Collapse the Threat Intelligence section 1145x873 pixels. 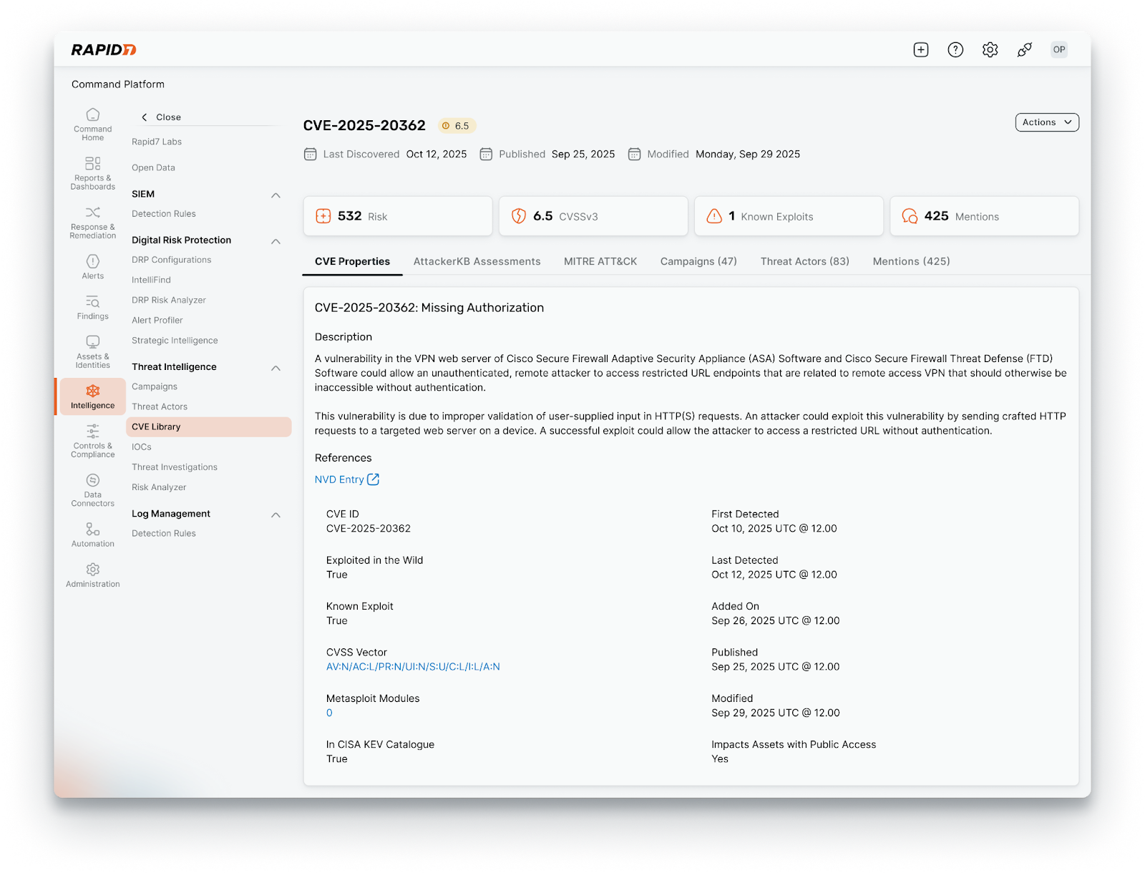coord(276,368)
